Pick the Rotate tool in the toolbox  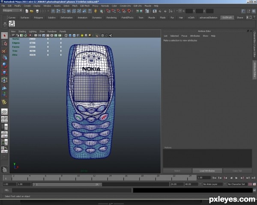[x=4, y=65]
